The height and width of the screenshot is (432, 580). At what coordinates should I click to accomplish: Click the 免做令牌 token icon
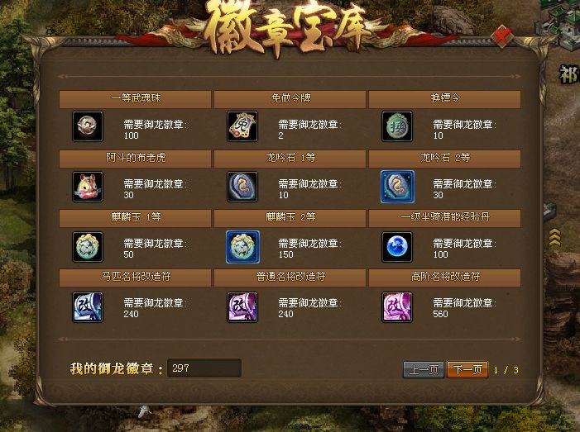tap(242, 126)
